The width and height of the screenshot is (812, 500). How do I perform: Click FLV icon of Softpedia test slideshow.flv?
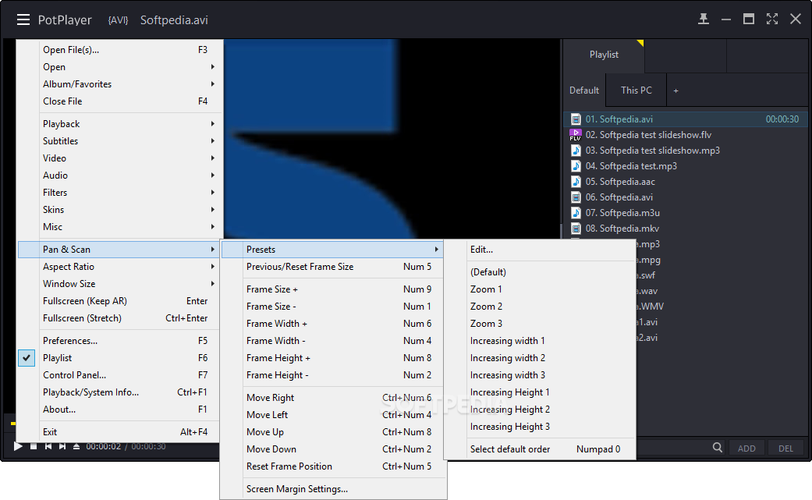[x=576, y=135]
